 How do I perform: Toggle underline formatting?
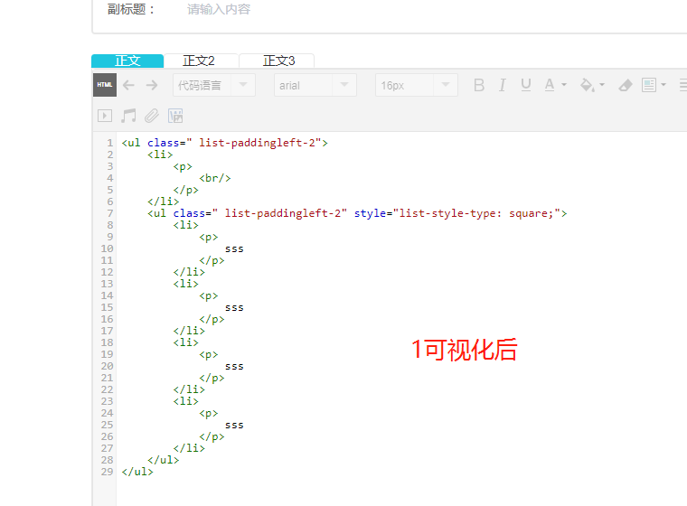pos(526,85)
